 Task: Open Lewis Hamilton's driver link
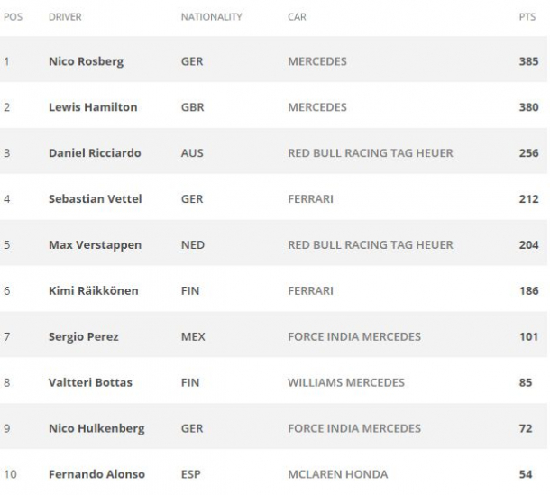93,107
